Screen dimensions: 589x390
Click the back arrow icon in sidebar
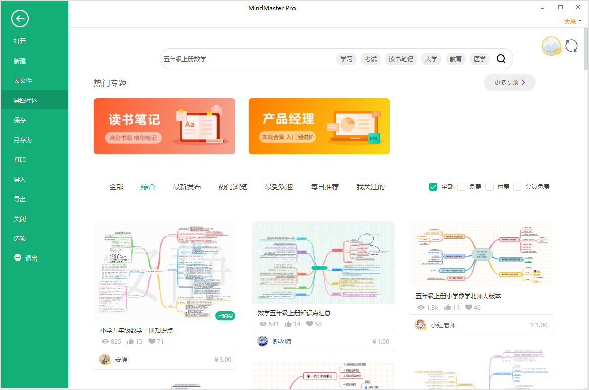point(20,19)
